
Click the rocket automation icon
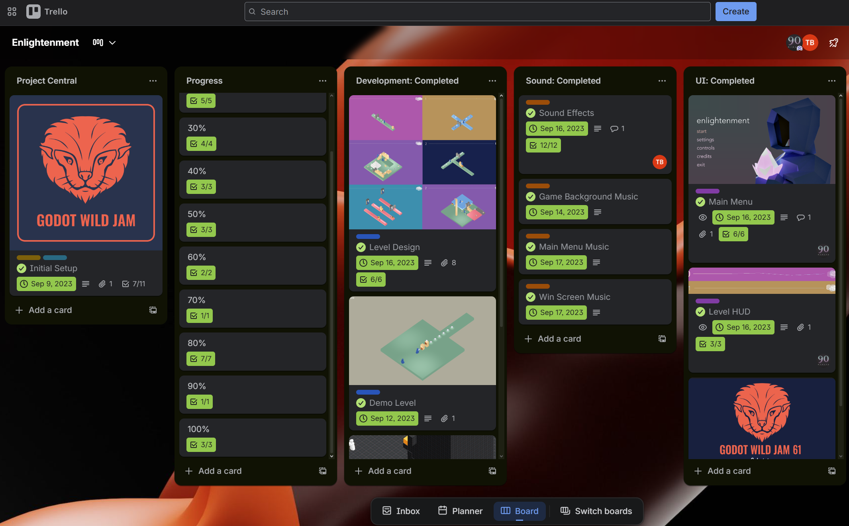click(x=833, y=43)
